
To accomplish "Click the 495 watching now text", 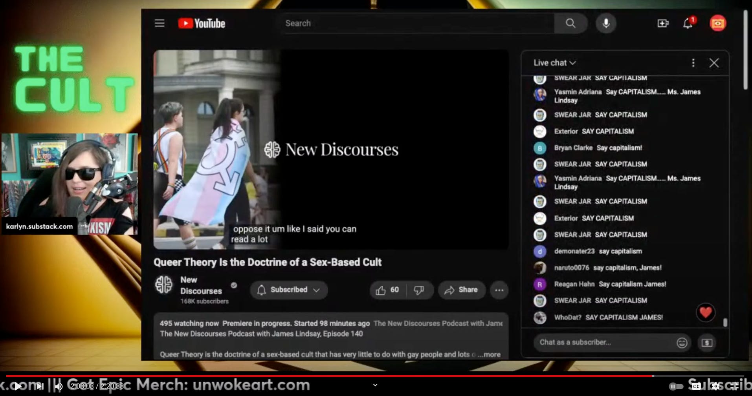I will [x=189, y=323].
